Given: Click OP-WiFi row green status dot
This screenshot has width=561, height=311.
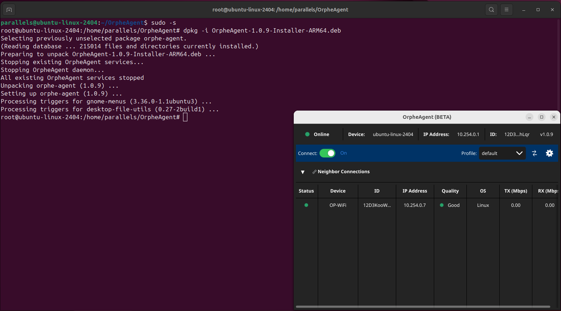Looking at the screenshot, I should (306, 205).
